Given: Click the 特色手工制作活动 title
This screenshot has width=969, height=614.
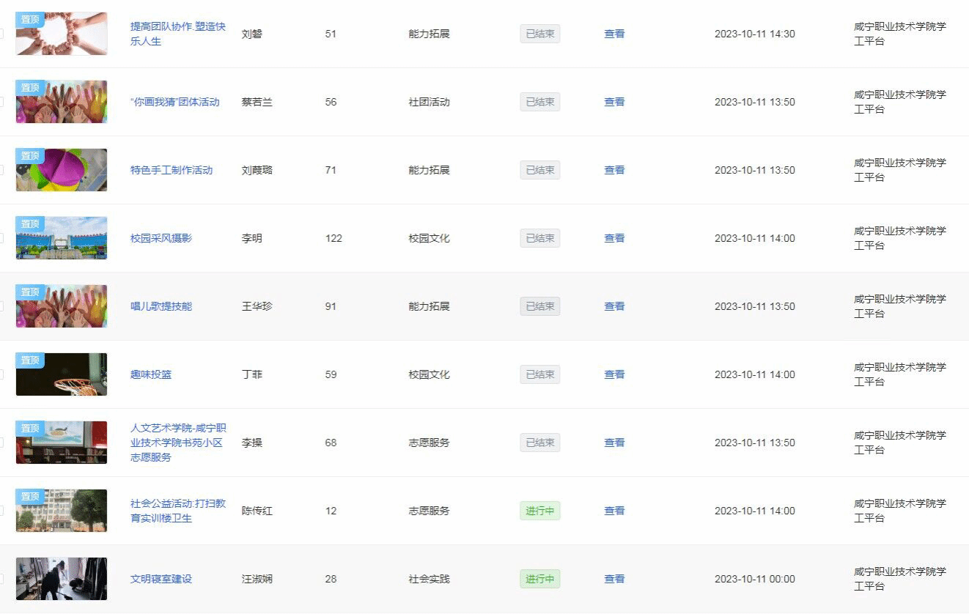Looking at the screenshot, I should click(172, 170).
